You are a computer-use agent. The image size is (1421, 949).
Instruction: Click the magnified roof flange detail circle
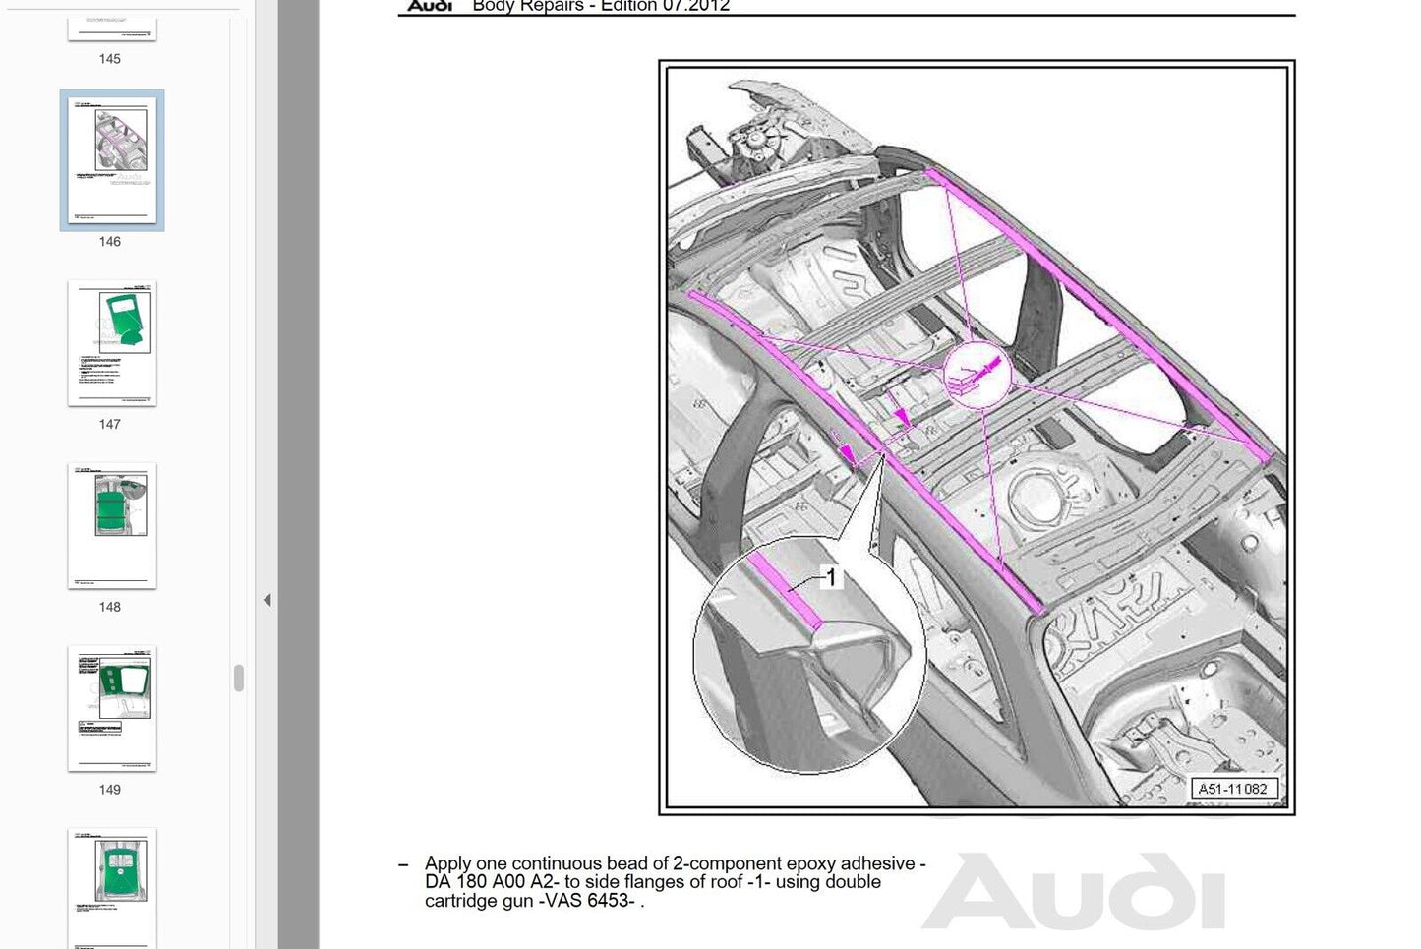(x=808, y=655)
